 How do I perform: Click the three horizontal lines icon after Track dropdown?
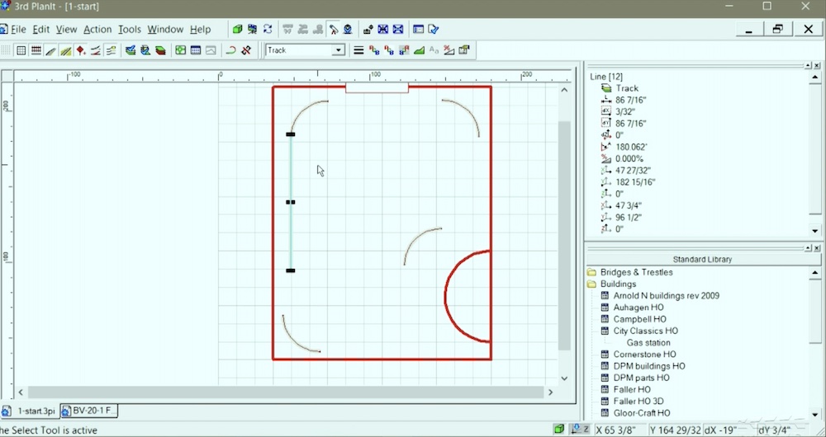tap(358, 50)
